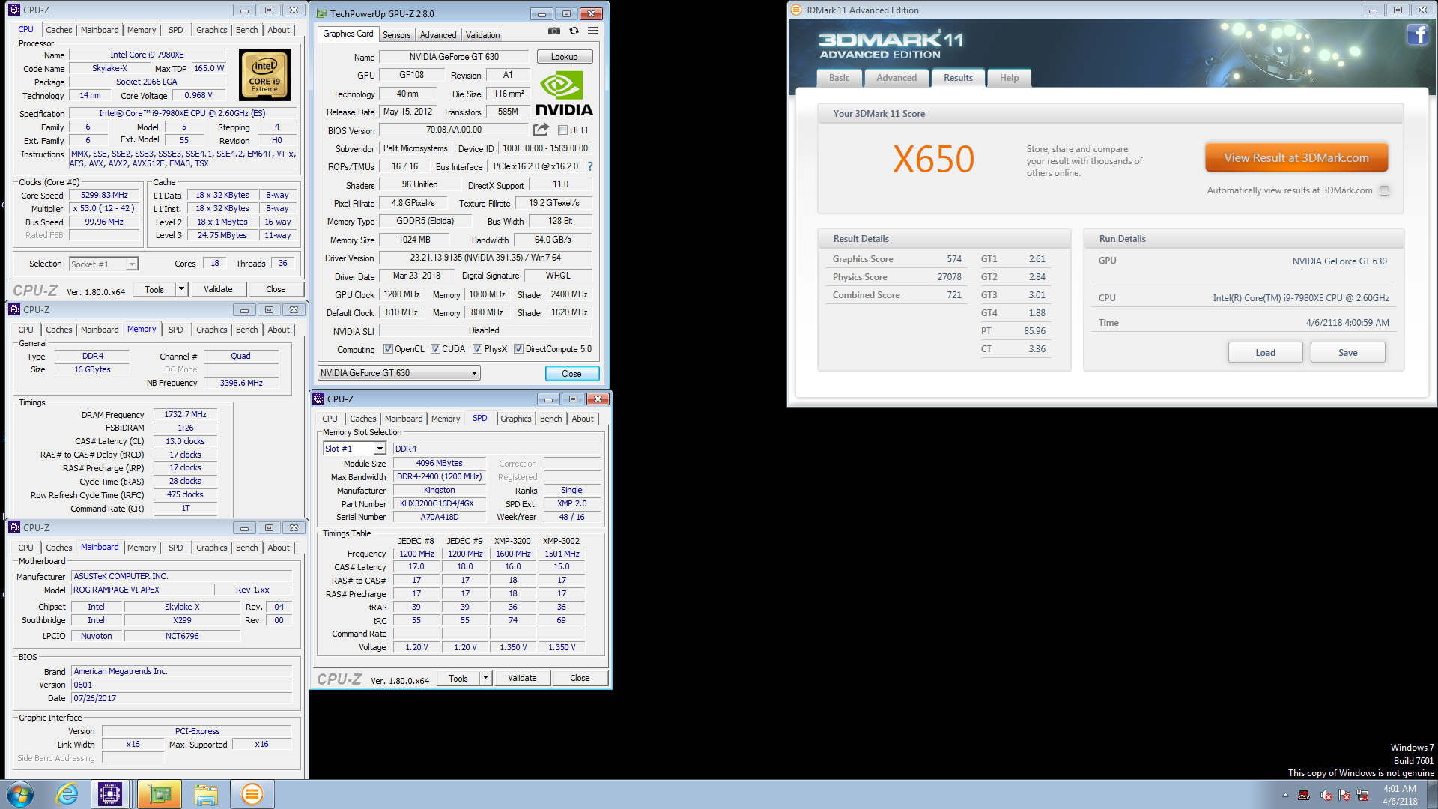Open the Help tab in 3DMark 11

coord(1009,78)
